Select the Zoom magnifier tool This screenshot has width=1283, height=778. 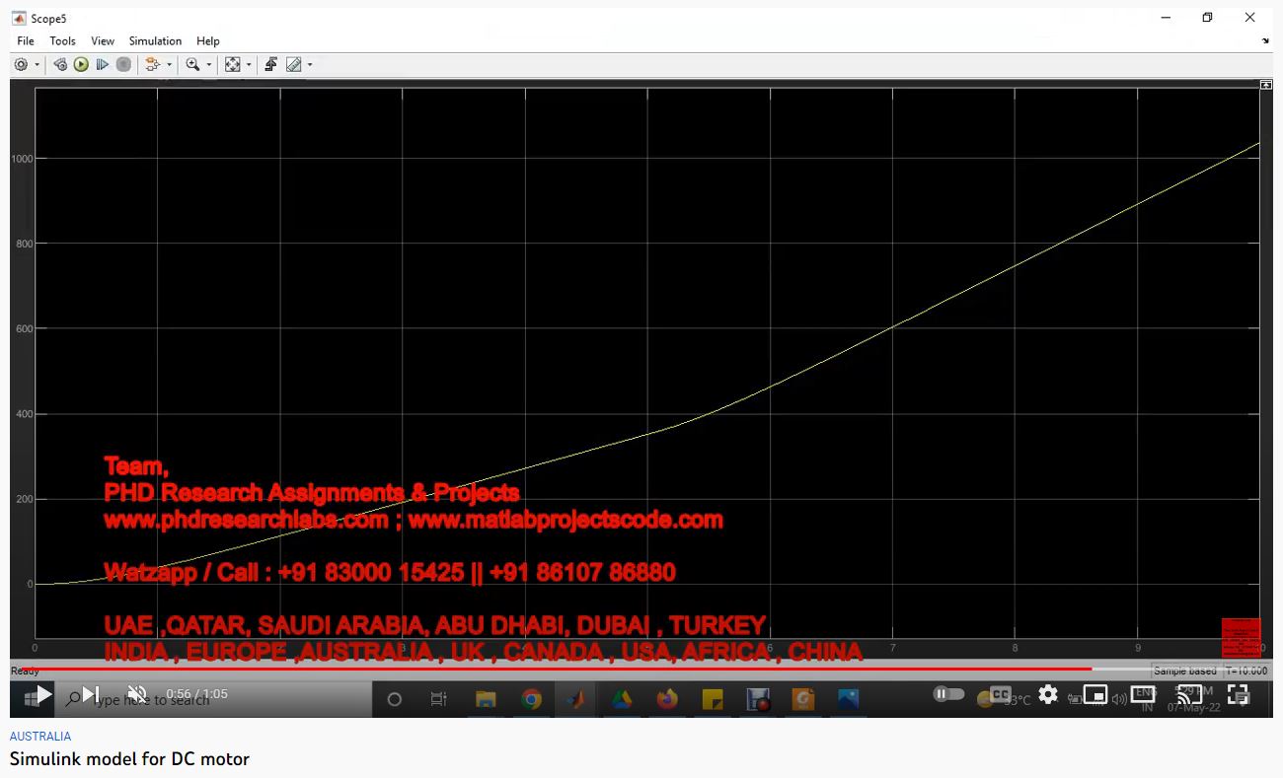tap(192, 64)
